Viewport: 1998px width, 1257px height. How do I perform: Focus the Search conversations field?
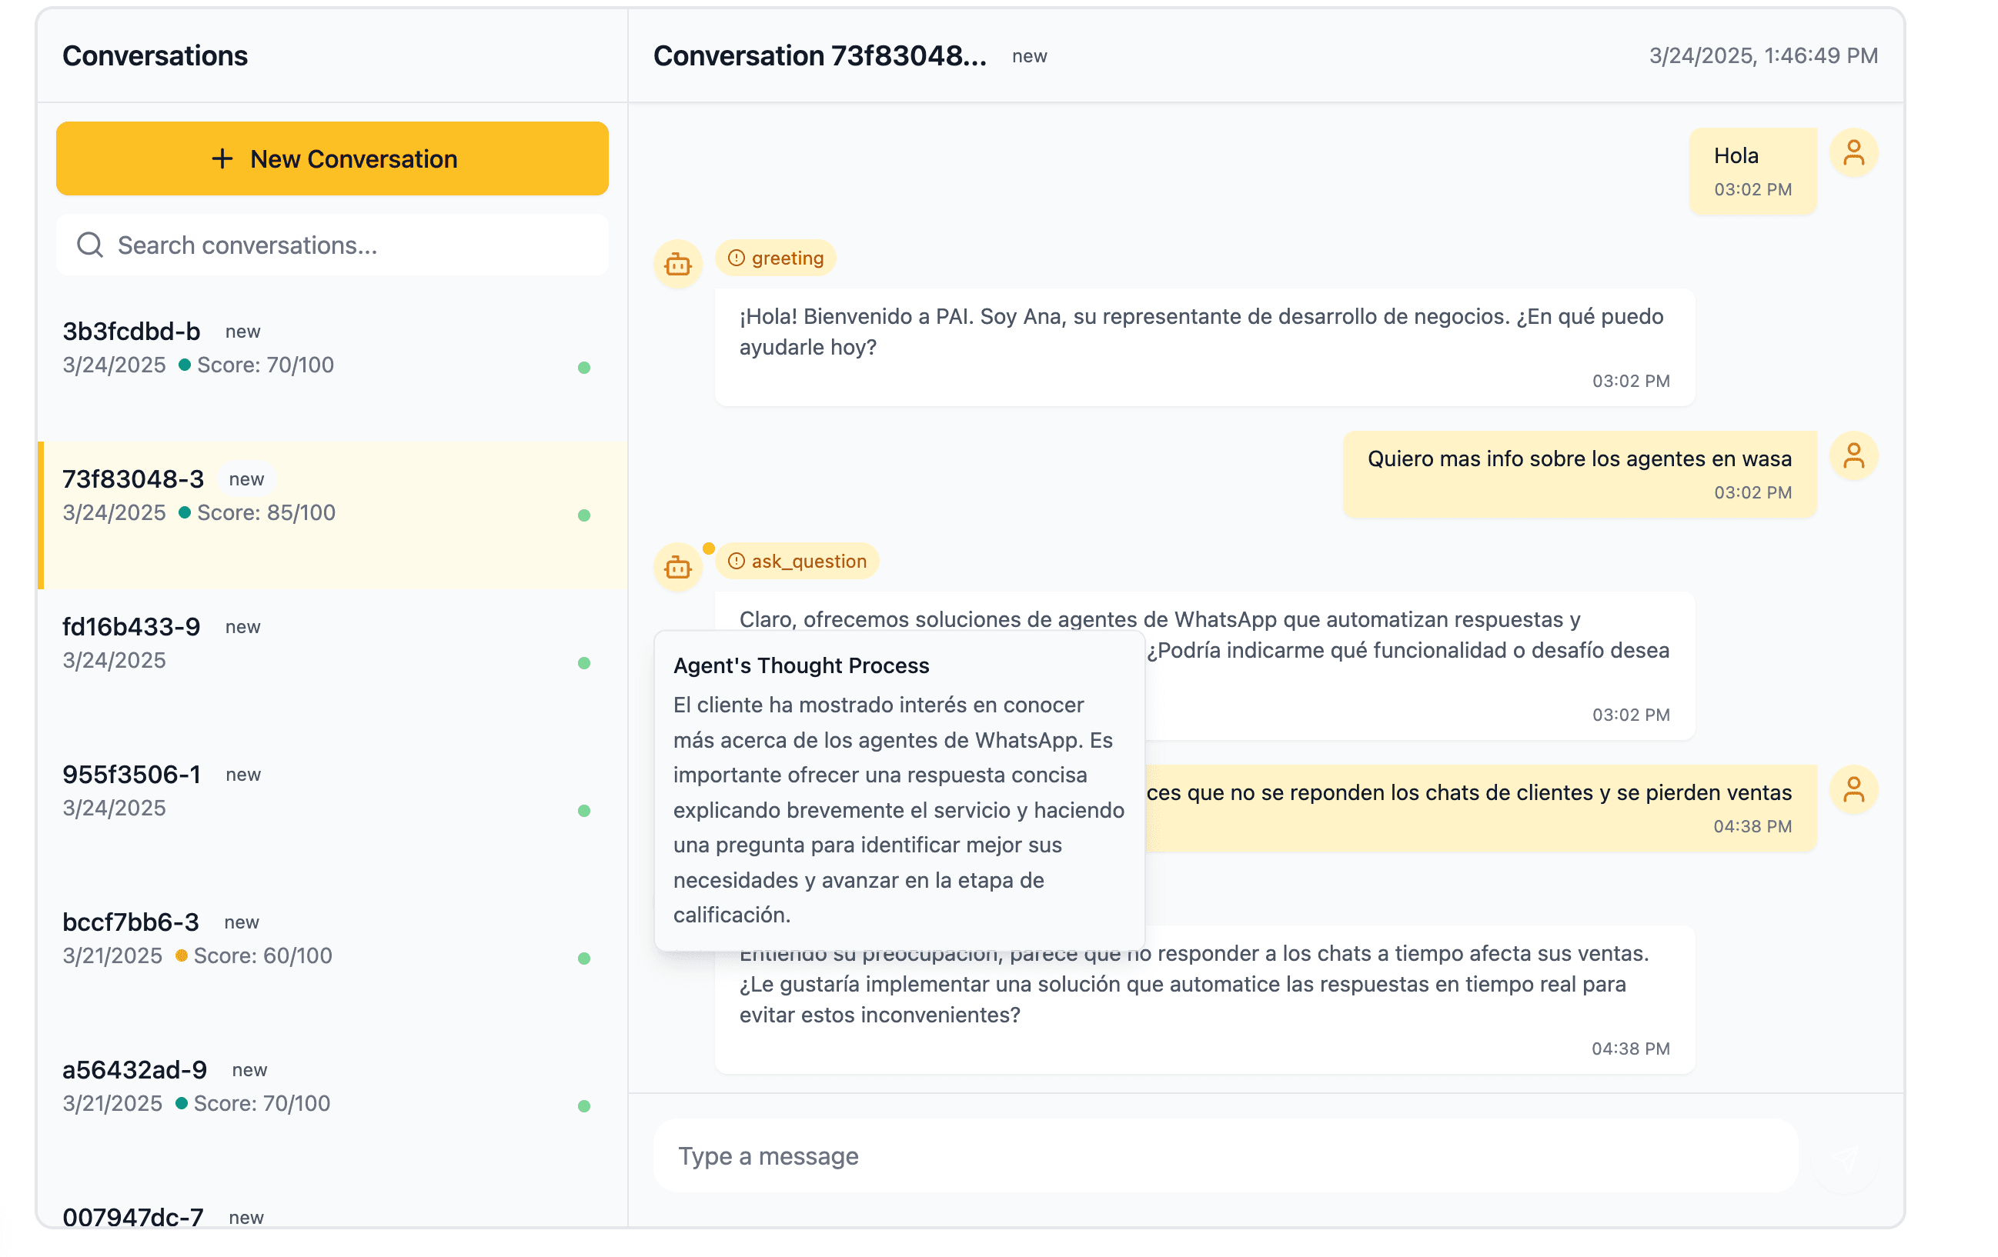click(x=349, y=245)
